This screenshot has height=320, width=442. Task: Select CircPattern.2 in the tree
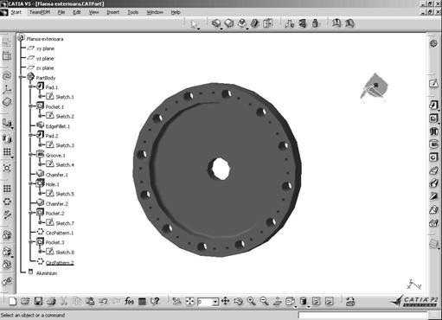pyautogui.click(x=60, y=263)
